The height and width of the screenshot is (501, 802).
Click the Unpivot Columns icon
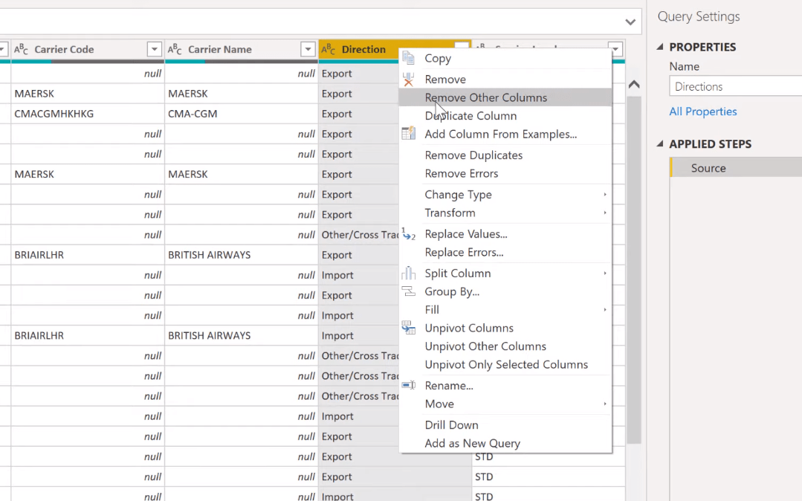(408, 328)
